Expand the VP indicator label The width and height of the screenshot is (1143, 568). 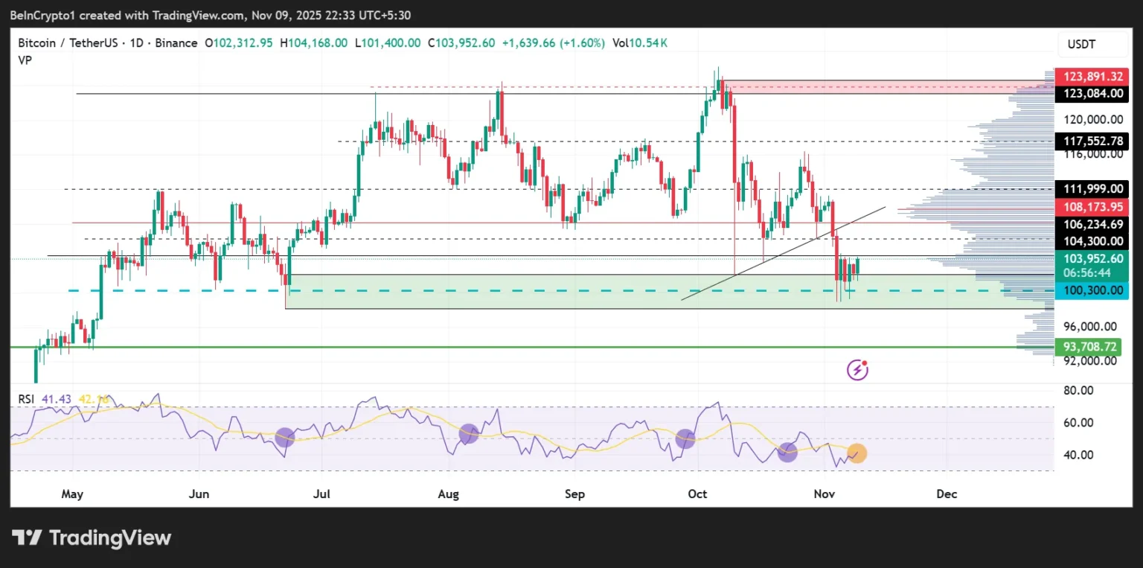click(25, 58)
